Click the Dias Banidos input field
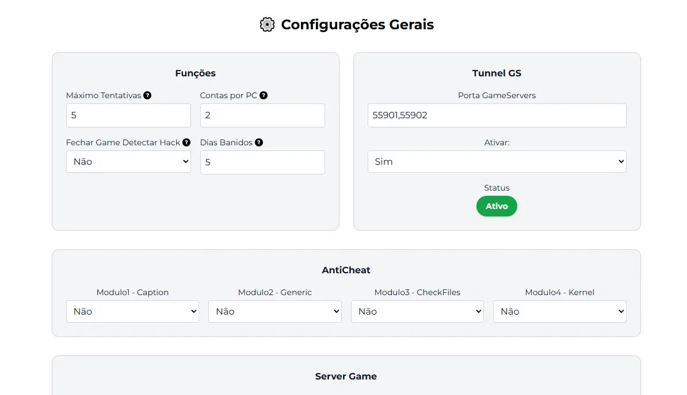 (262, 162)
